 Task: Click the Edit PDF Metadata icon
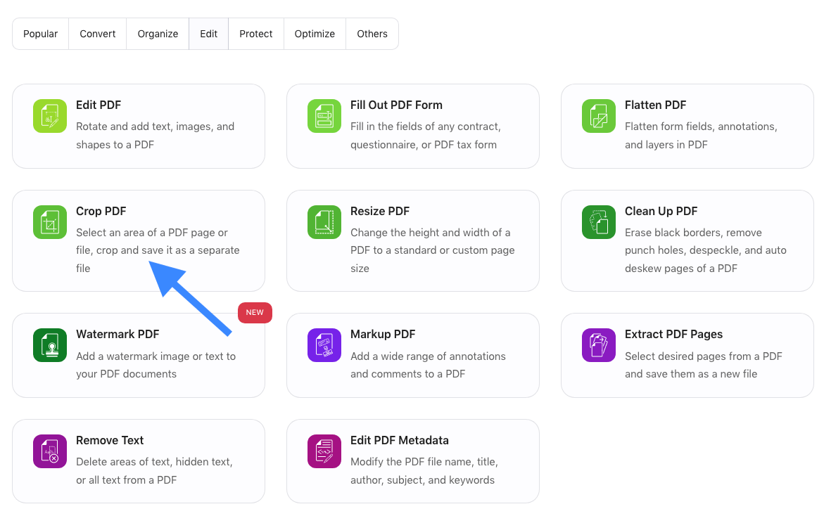point(324,451)
